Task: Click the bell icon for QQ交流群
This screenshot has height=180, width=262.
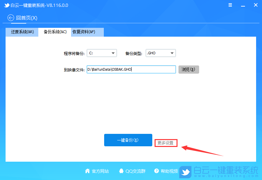Action: (121, 171)
